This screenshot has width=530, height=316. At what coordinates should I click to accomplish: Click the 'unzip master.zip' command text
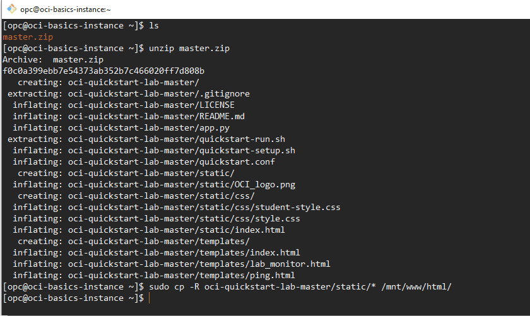(x=189, y=49)
